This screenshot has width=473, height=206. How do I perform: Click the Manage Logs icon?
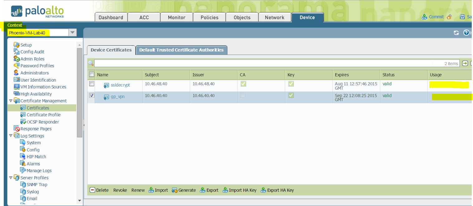tap(23, 171)
